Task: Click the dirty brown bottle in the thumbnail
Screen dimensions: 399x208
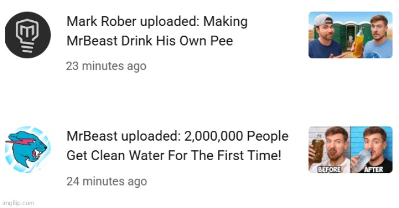Action: [x=317, y=149]
